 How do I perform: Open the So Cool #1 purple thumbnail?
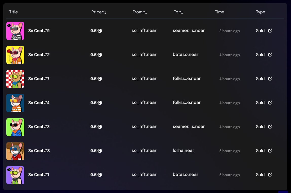point(15,175)
